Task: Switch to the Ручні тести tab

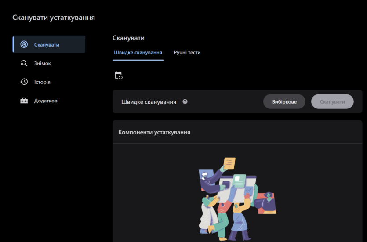Action: click(x=187, y=53)
